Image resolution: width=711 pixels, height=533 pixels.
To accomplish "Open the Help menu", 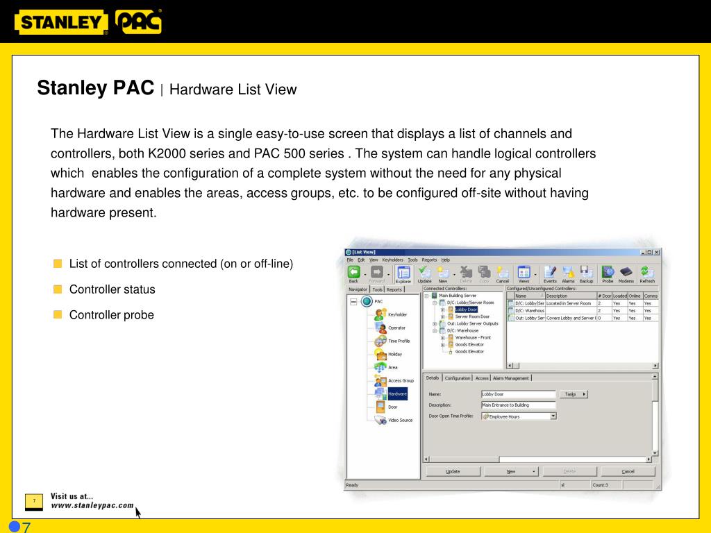I will click(446, 260).
